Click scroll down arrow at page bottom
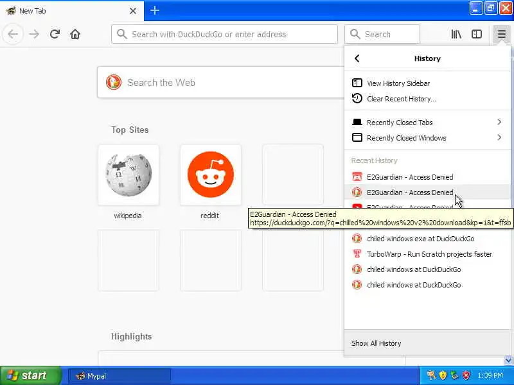Viewport: 514px width, 385px height. tap(508, 361)
